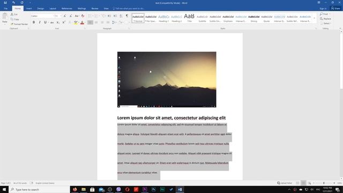Expand the Styles gallery more arrow
Screen dimensions: 343x193
315,18
